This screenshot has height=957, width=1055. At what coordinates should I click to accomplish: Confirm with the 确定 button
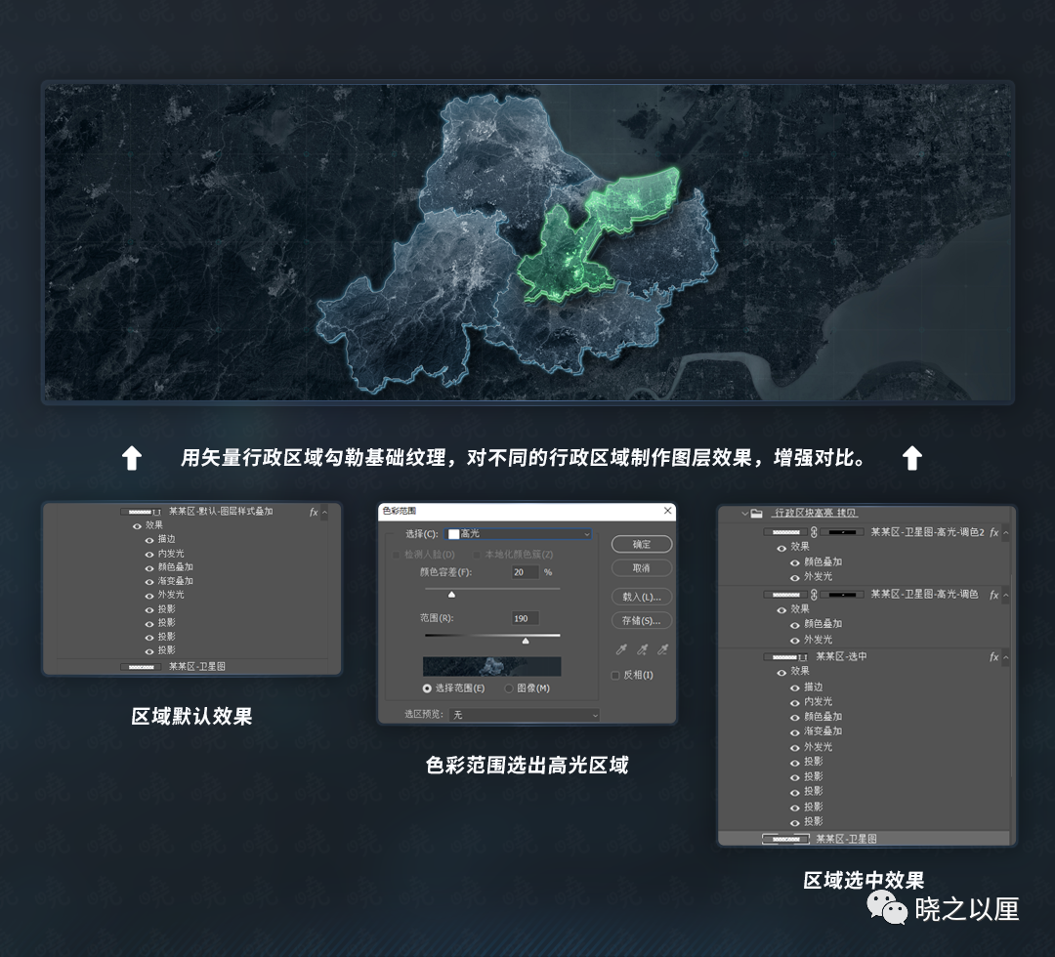642,544
